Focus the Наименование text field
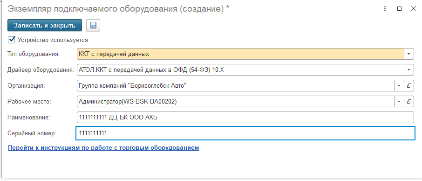This screenshot has height=181, width=422. 245,118
